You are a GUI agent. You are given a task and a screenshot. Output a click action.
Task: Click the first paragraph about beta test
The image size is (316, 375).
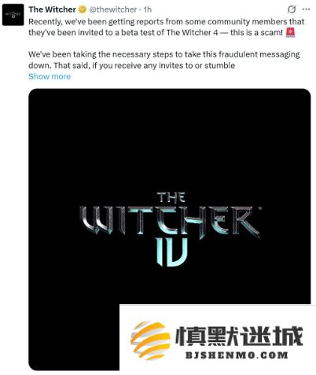click(x=167, y=27)
